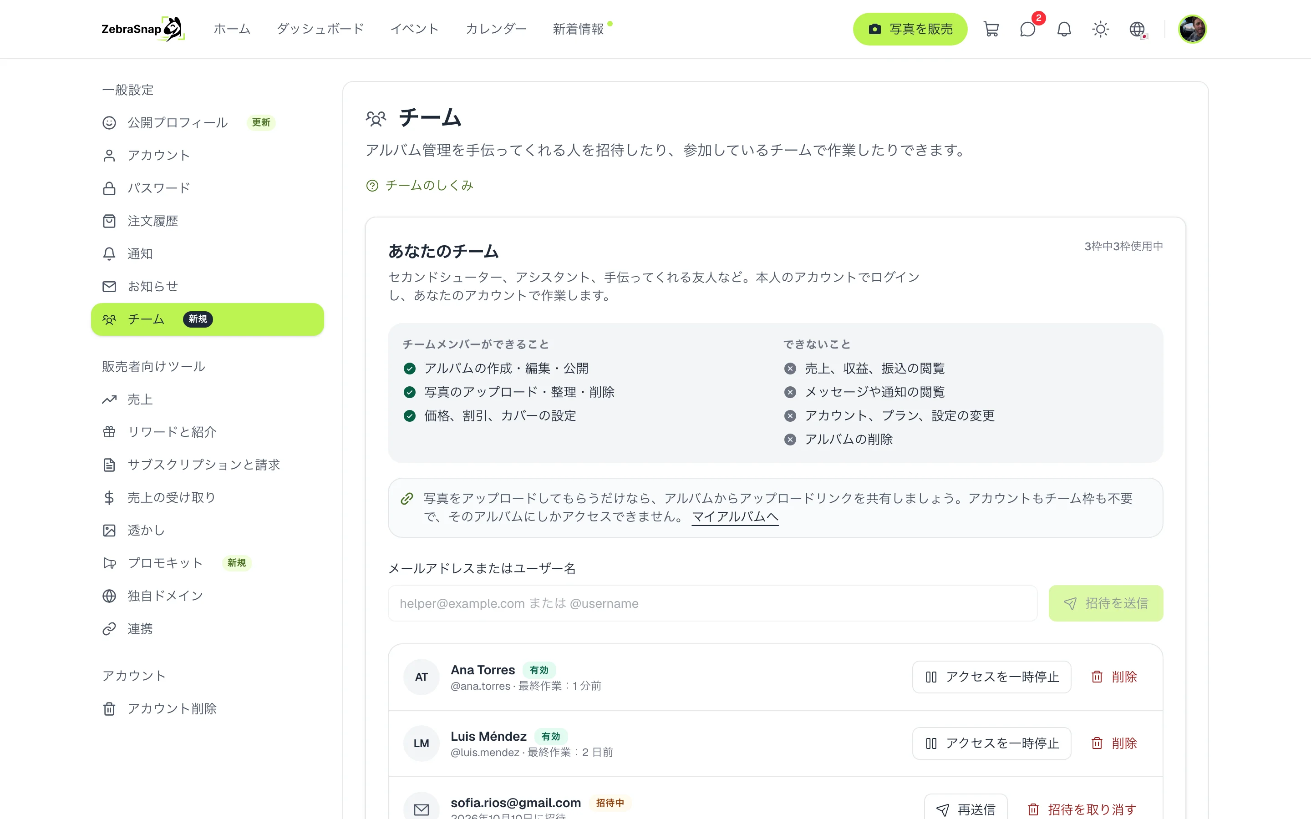Open 売上 in seller tools
This screenshot has height=819, width=1311.
click(x=208, y=399)
